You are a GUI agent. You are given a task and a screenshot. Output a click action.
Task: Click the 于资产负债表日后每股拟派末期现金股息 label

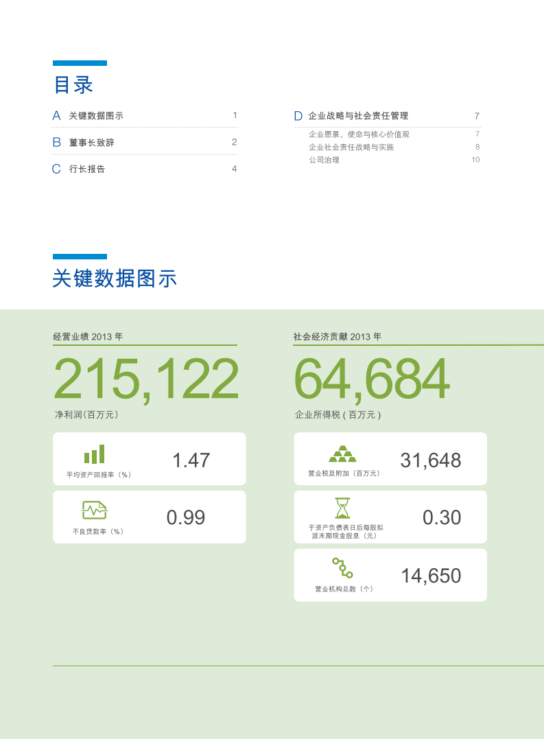(346, 532)
